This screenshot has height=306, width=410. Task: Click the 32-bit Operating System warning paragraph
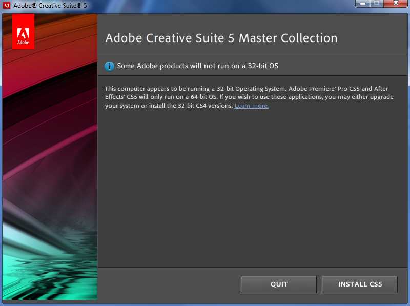point(249,97)
